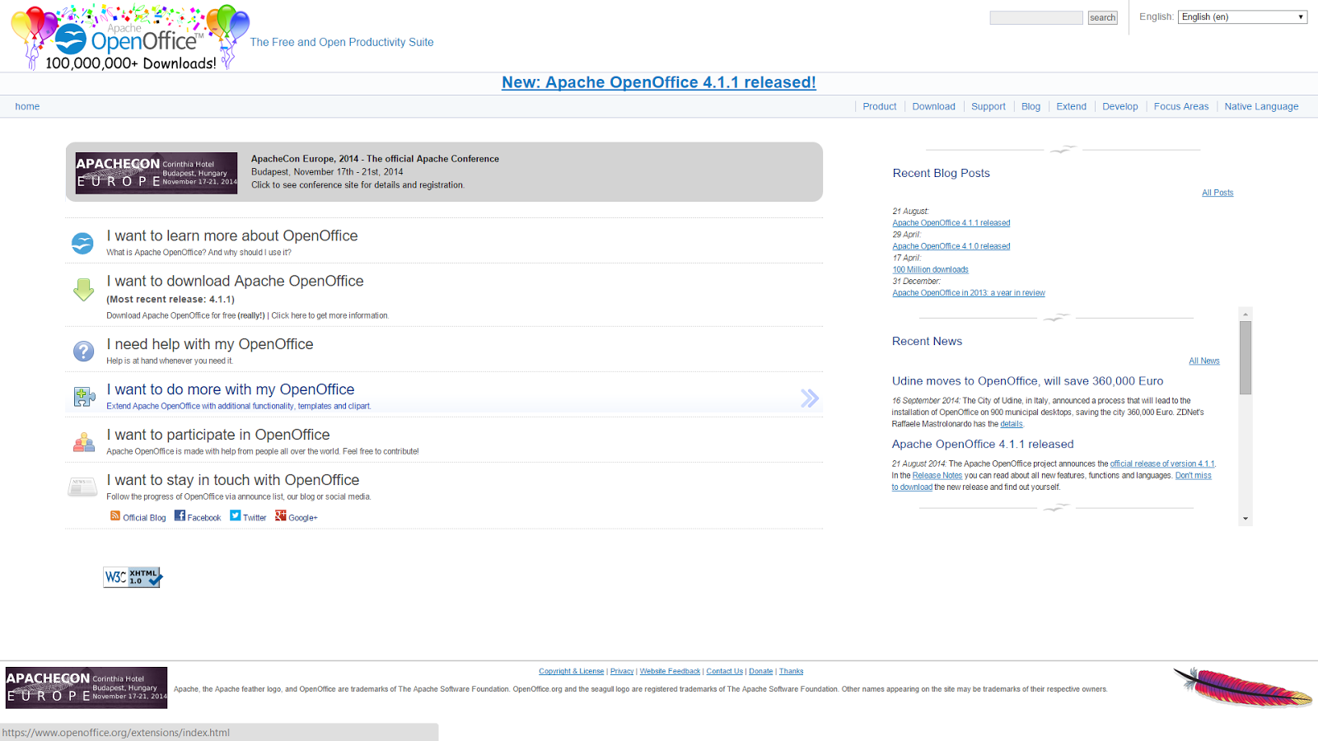Screen dimensions: 1318x741
Task: Click the seagull icon beside learn more
Action: pos(82,243)
